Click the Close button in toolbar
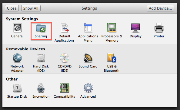 [12, 8]
